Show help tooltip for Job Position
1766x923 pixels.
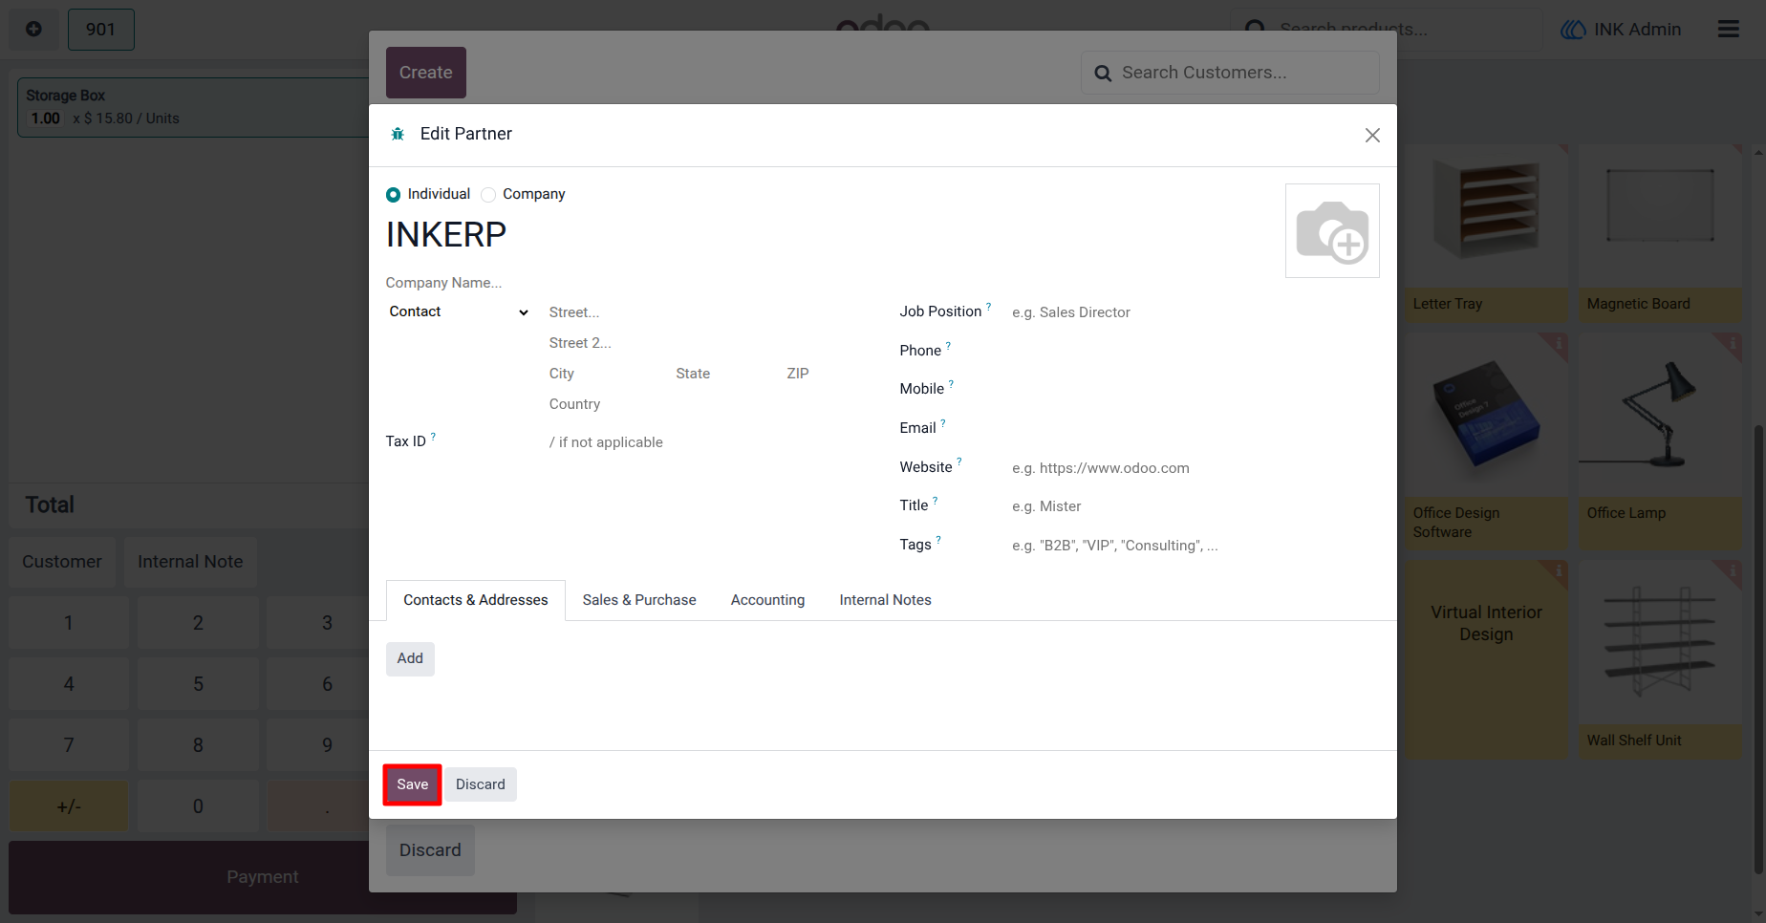[989, 306]
